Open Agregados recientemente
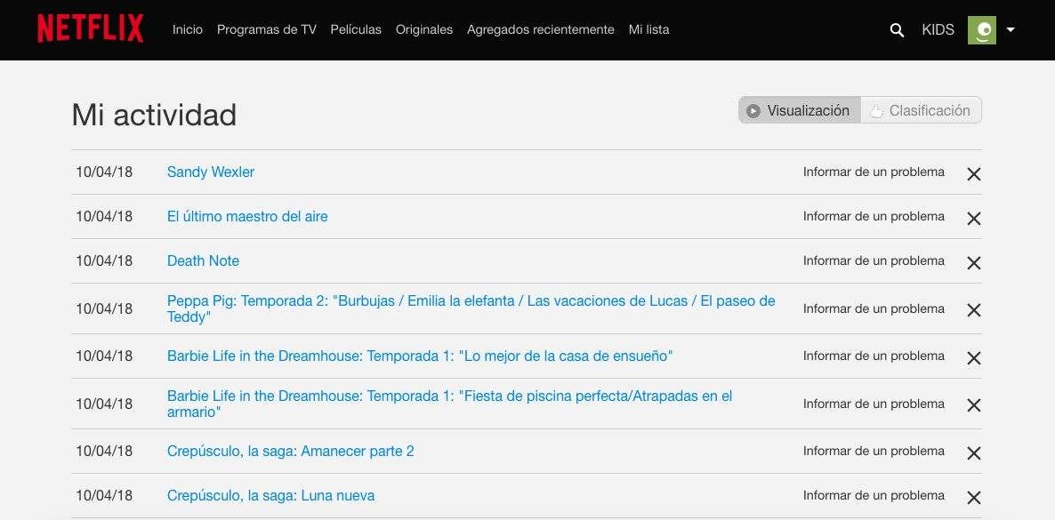The width and height of the screenshot is (1055, 520). [540, 29]
